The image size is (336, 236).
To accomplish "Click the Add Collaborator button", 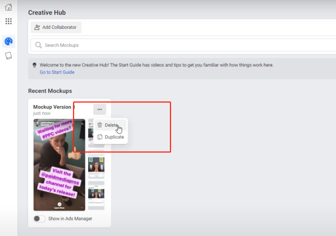I will (56, 27).
